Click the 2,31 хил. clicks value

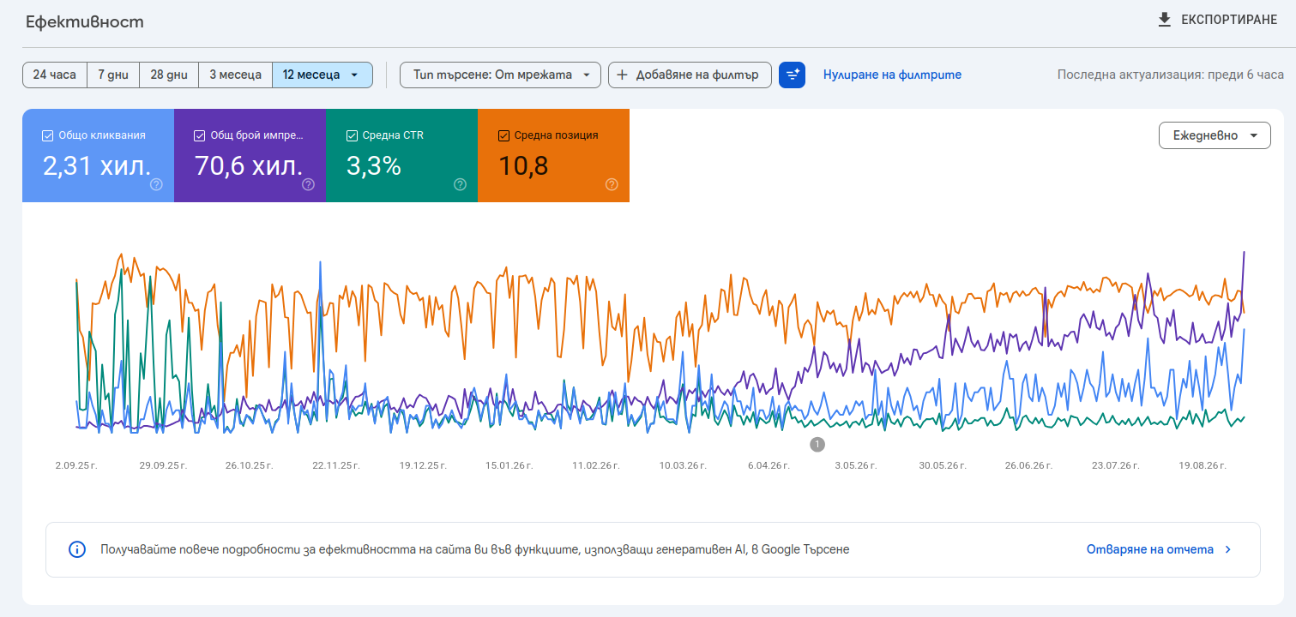pos(97,165)
